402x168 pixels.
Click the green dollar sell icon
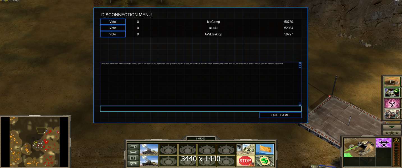[265, 161]
